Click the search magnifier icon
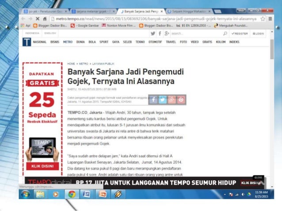The image size is (282, 211). click(225, 33)
